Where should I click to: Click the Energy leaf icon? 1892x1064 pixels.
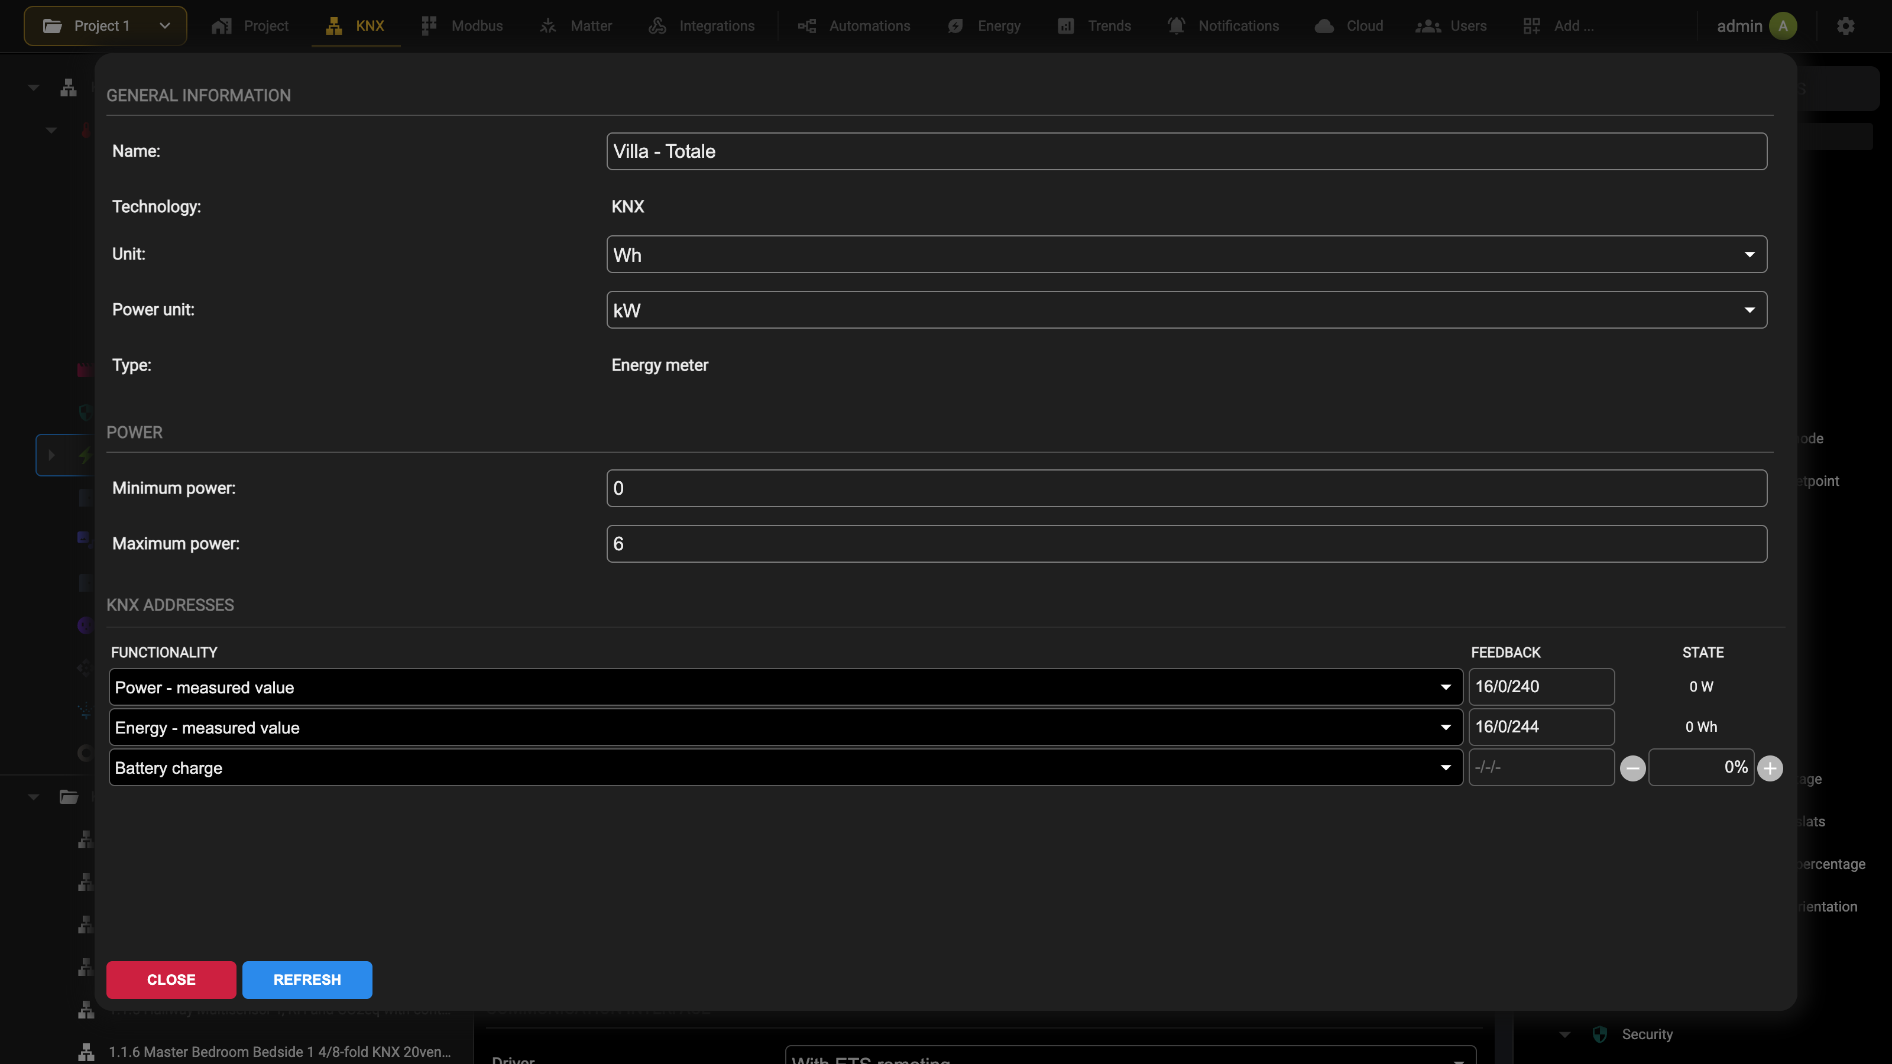955,25
